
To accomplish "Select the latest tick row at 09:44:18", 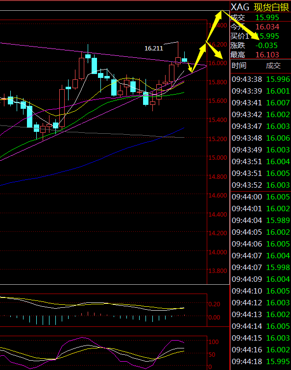I will [x=261, y=362].
